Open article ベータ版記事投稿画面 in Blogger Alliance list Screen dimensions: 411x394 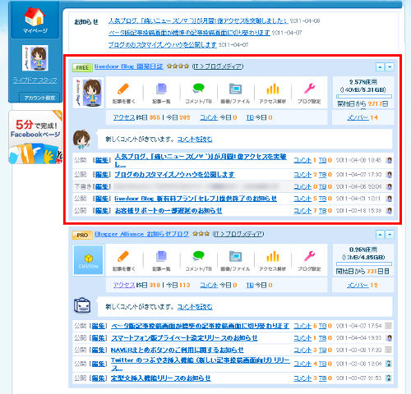200,326
